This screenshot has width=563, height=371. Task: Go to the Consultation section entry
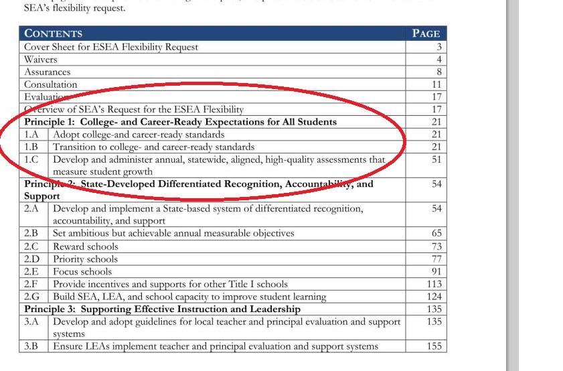click(51, 84)
